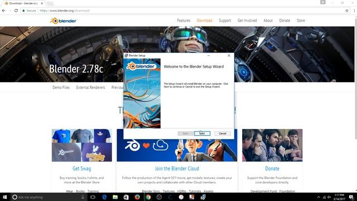Open the Action Center notifications
This screenshot has height=201, width=357.
point(351,197)
